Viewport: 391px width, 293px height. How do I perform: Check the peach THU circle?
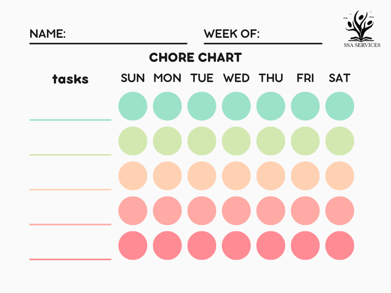[271, 176]
